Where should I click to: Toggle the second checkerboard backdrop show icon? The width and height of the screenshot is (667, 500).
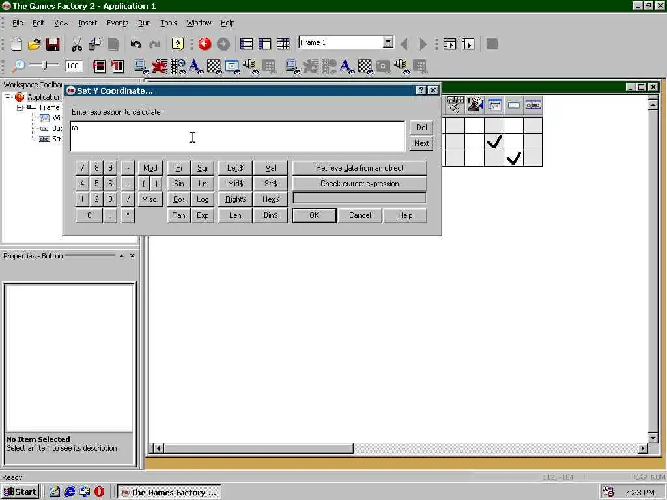[x=365, y=66]
